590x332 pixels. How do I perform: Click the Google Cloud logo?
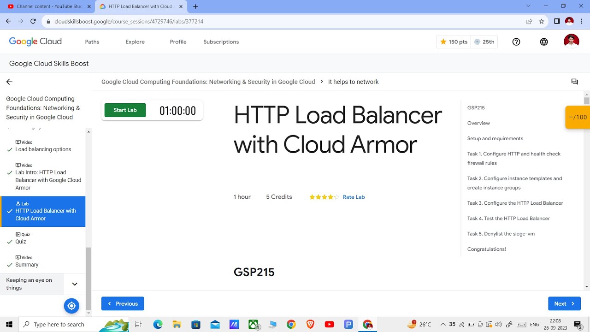click(x=35, y=41)
